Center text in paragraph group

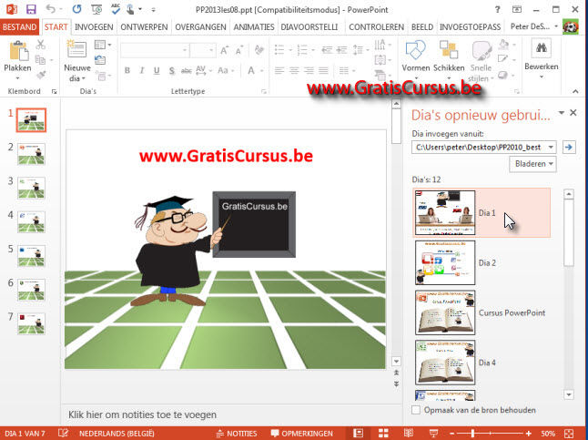[294, 70]
